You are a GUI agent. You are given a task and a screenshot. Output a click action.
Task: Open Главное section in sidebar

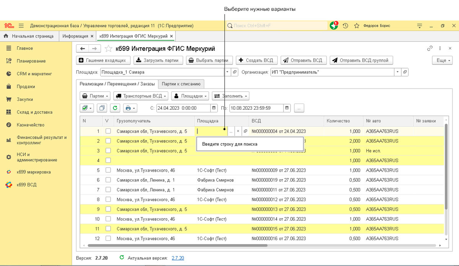pyautogui.click(x=24, y=48)
